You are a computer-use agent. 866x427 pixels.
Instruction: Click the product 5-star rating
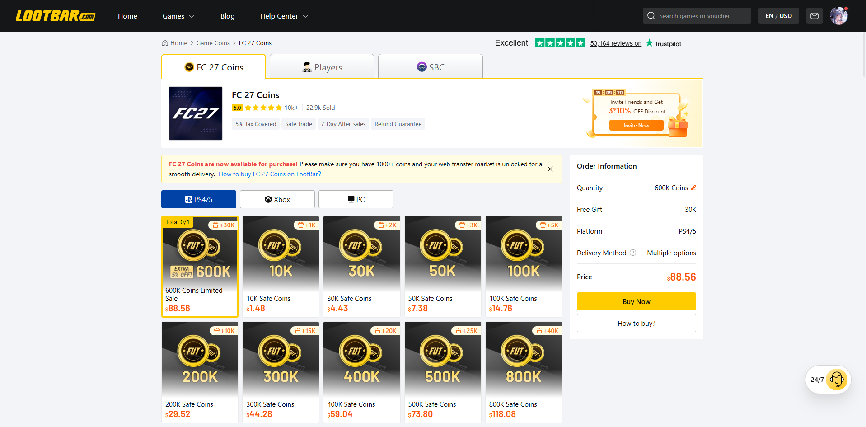tap(263, 108)
